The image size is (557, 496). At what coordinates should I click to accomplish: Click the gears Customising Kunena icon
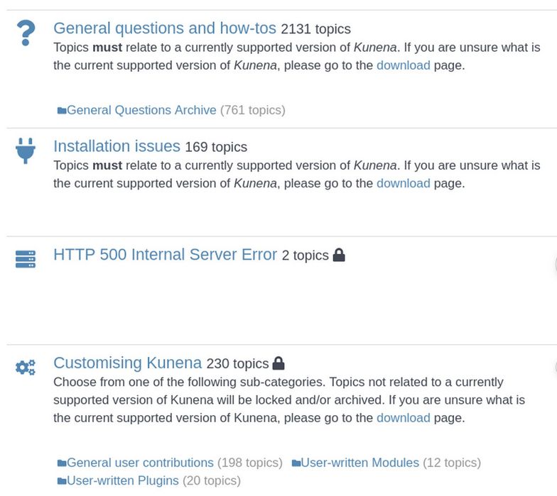coord(26,368)
